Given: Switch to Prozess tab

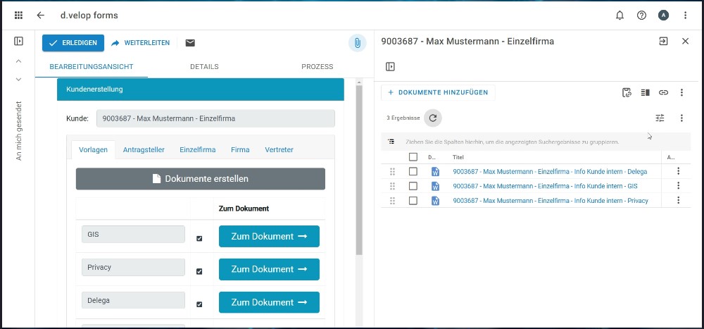Looking at the screenshot, I should [x=317, y=66].
